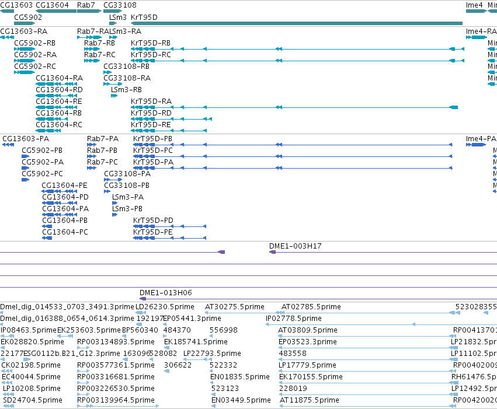
Task: Select the KrT95D-PE protein label
Action: (x=153, y=232)
